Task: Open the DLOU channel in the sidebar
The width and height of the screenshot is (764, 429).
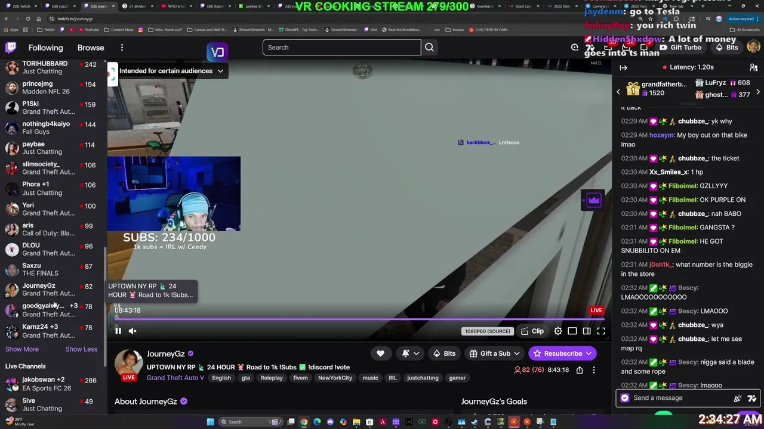Action: (53, 249)
